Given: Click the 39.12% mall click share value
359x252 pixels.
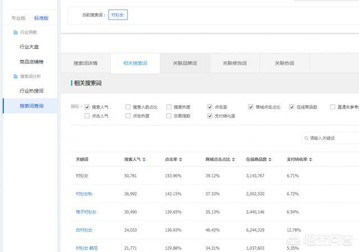Looking at the screenshot, I should point(213,176).
